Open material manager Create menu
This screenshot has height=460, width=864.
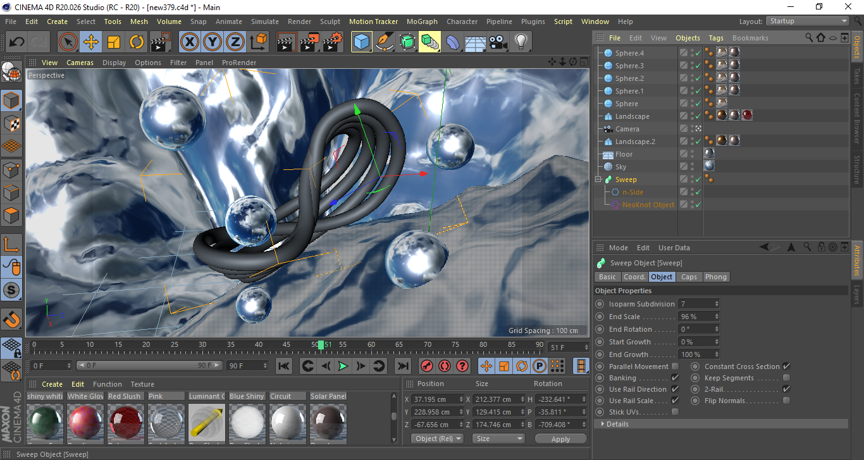tap(52, 384)
